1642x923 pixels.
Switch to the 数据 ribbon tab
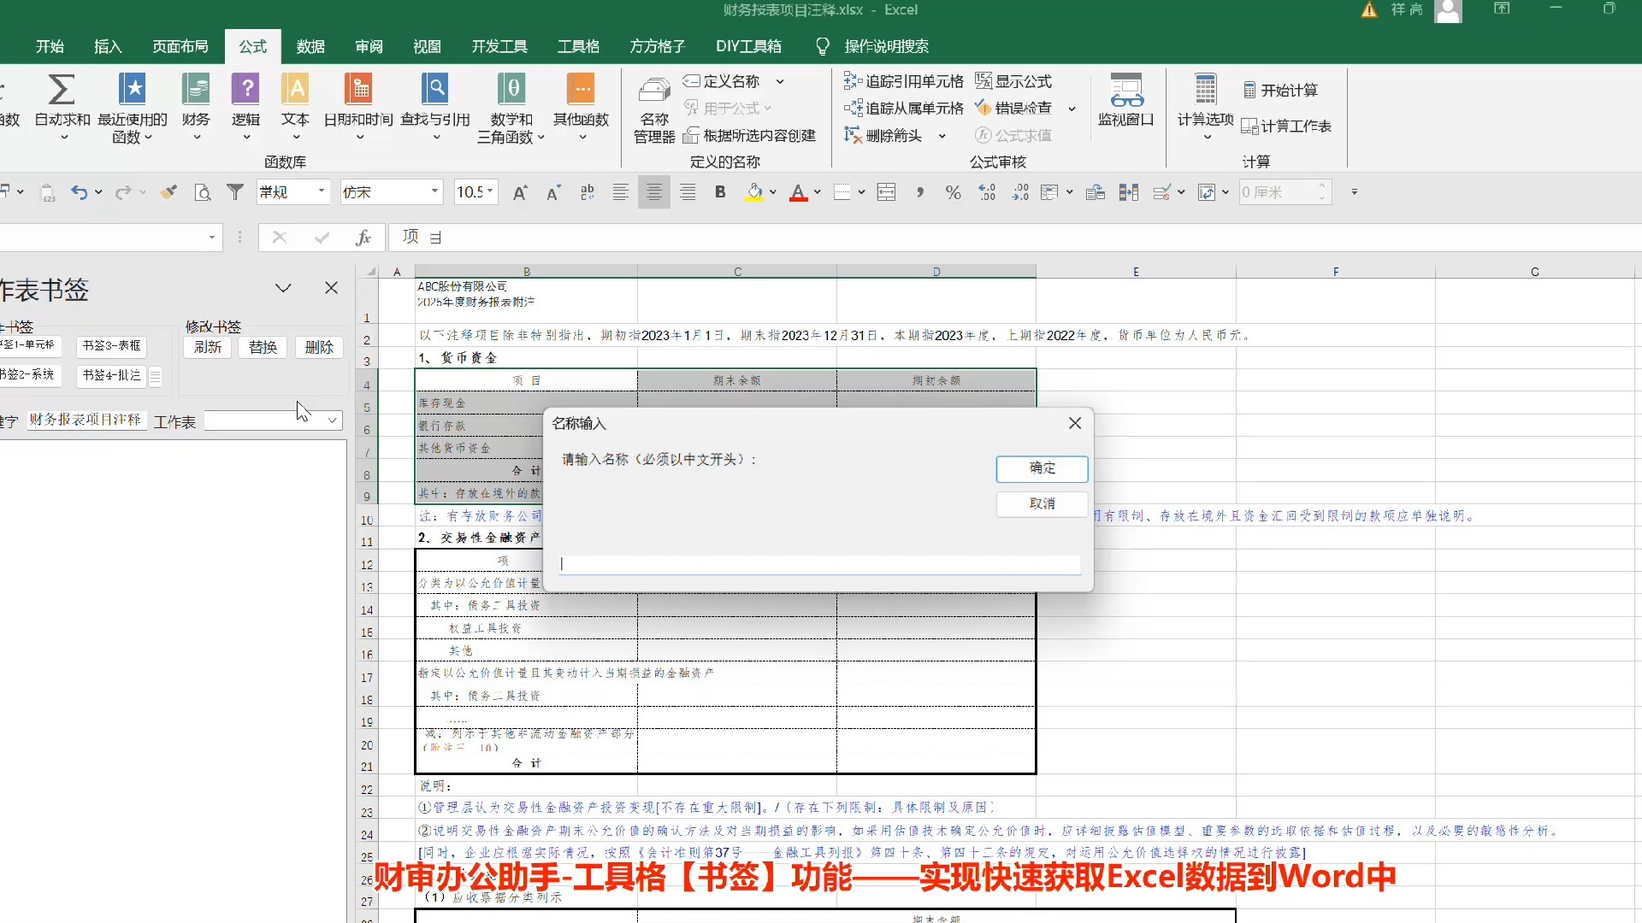310,46
